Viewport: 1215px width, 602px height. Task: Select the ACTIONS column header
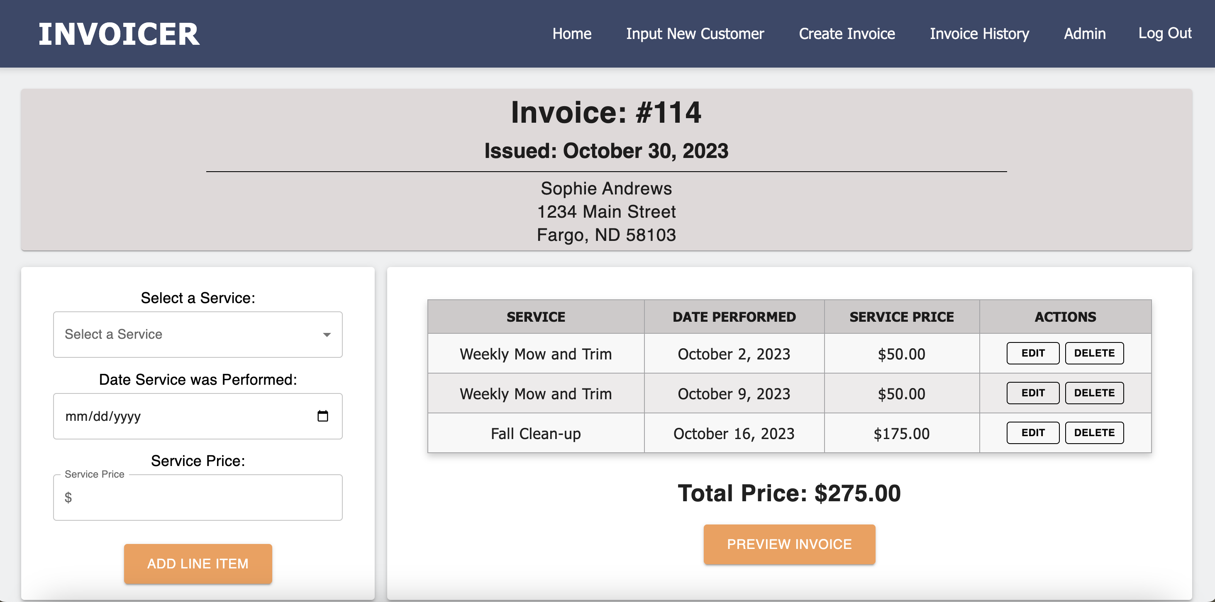click(1065, 317)
